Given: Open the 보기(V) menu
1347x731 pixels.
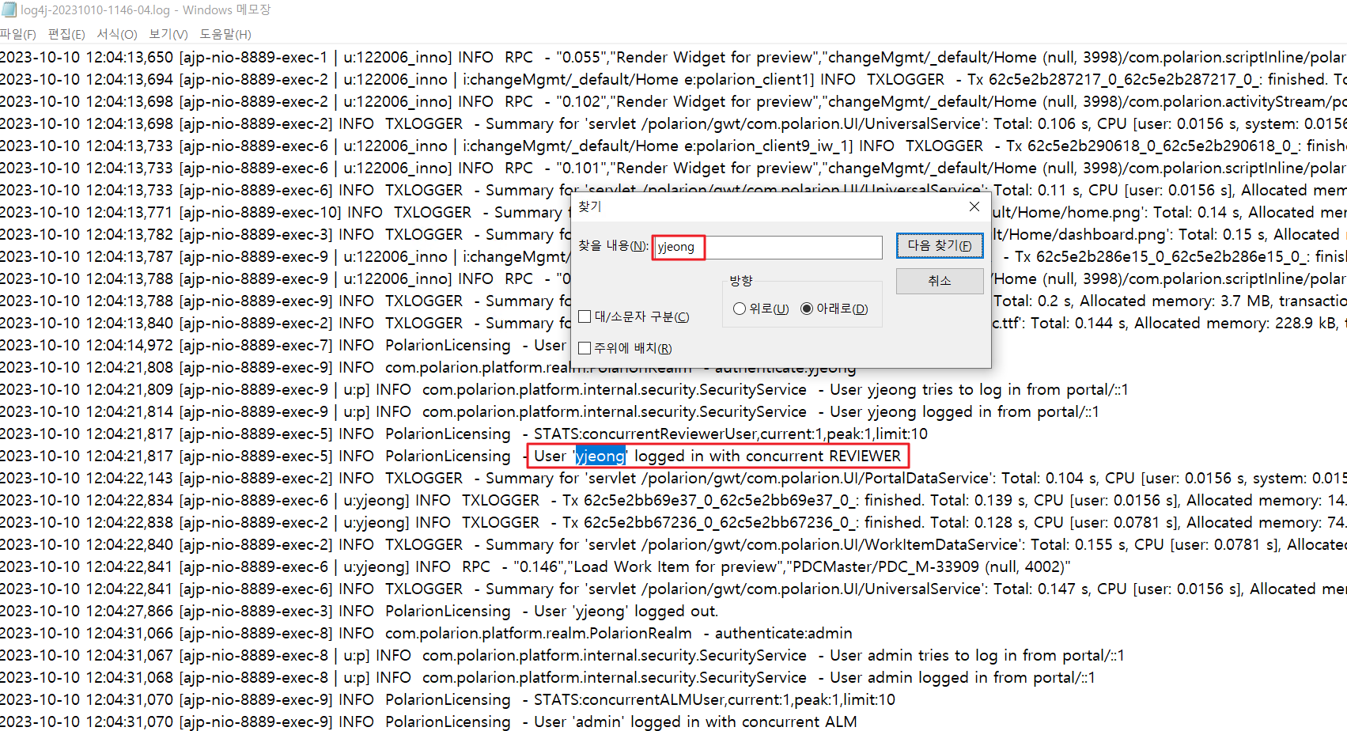Looking at the screenshot, I should tap(168, 34).
